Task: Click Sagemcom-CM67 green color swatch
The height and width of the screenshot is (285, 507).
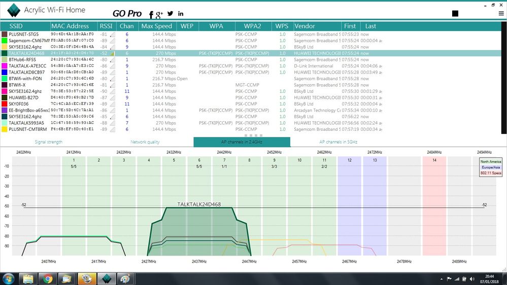Action: (x=4, y=41)
